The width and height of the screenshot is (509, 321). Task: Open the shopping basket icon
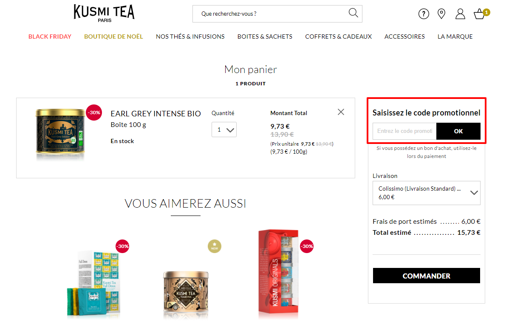coord(480,14)
